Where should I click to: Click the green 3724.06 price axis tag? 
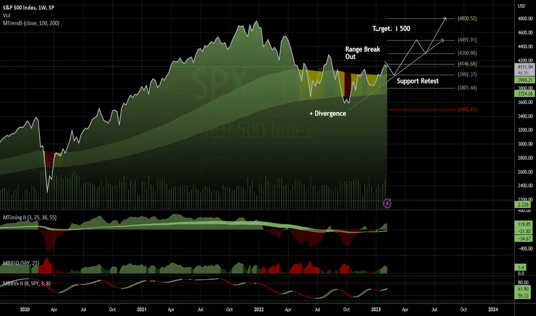pos(524,93)
